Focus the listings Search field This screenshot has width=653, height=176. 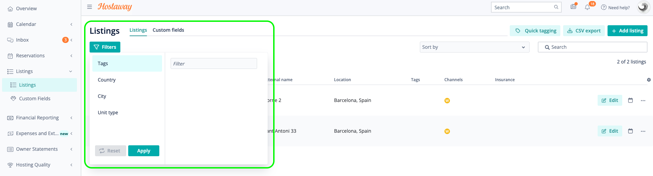(592, 47)
